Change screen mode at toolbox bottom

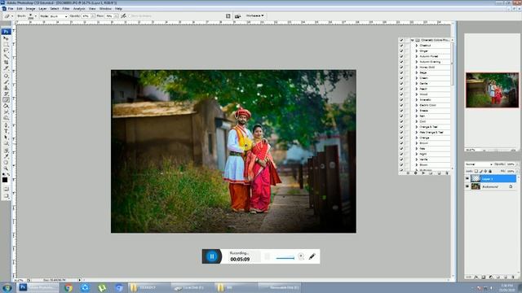6,195
